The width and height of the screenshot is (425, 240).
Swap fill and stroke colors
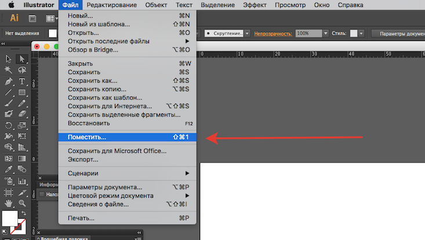pos(24,213)
